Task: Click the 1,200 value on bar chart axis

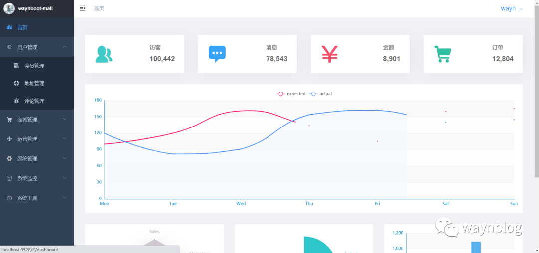Action: (x=398, y=233)
